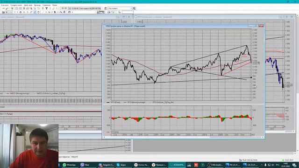Click the search input field in toolbar
Viewport: 299px width, 168px height.
tap(128, 12)
